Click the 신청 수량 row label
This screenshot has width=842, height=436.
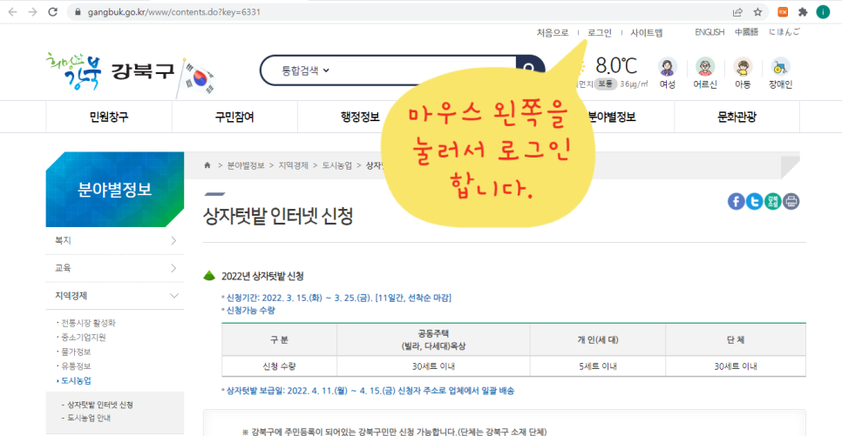click(x=279, y=366)
